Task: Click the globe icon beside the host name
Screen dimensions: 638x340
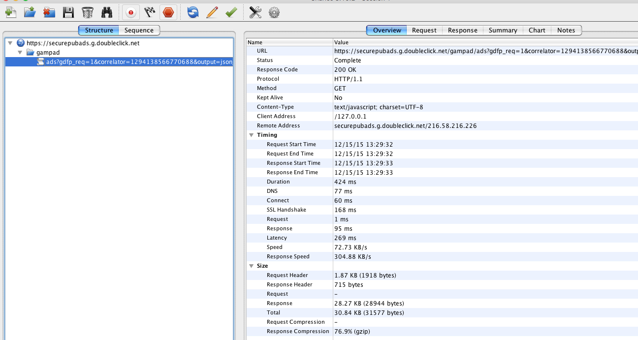Action: (x=21, y=43)
